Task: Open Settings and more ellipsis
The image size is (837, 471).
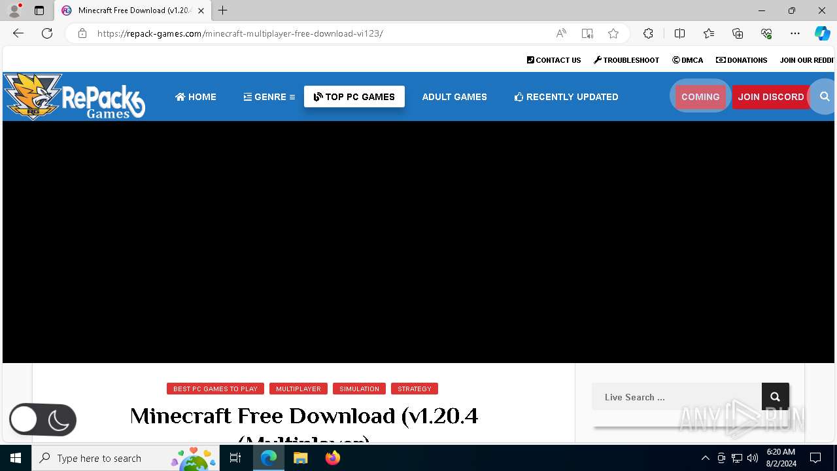Action: click(x=795, y=33)
